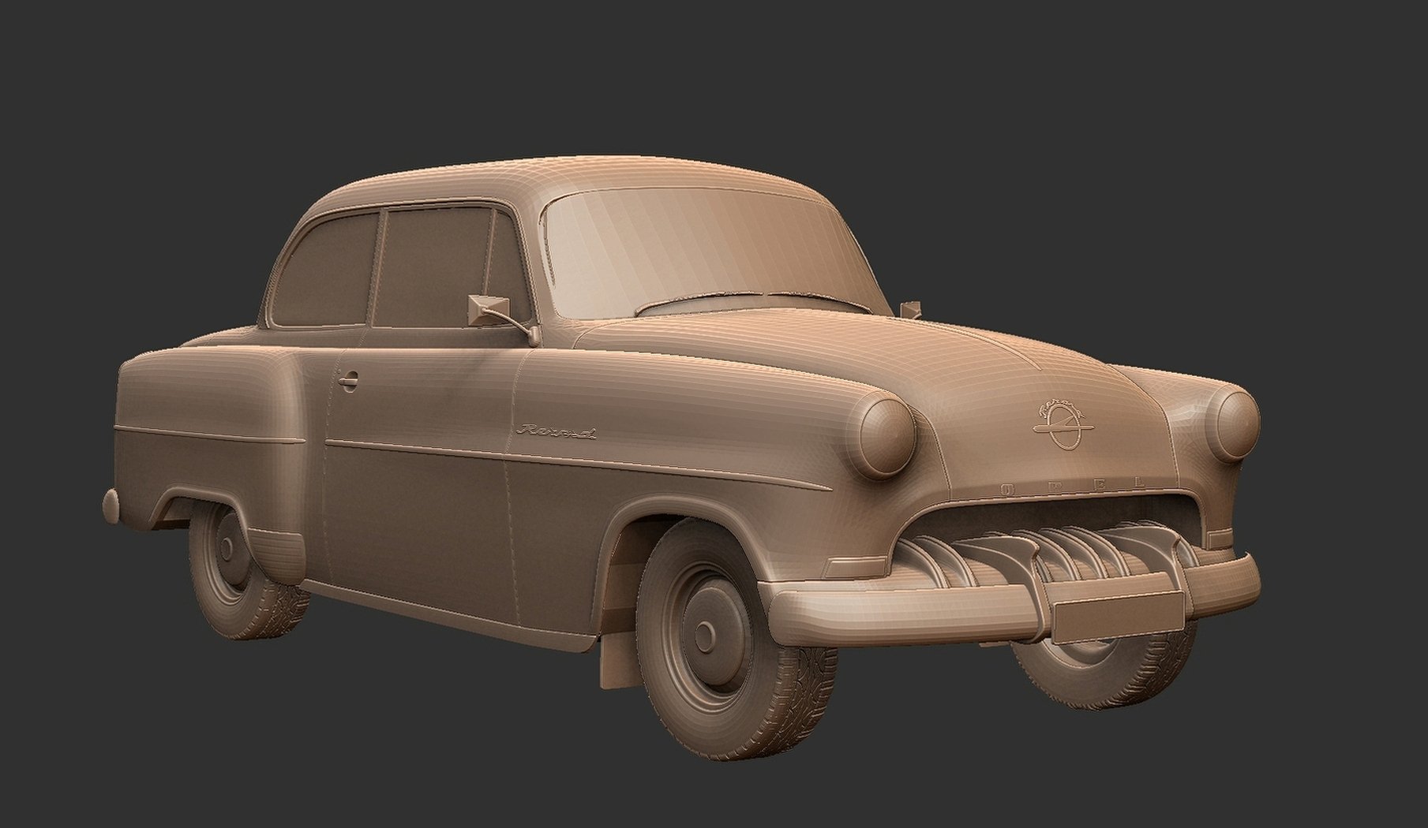The image size is (1428, 828).
Task: Click the Rekord script badge on the fender
Action: [556, 431]
